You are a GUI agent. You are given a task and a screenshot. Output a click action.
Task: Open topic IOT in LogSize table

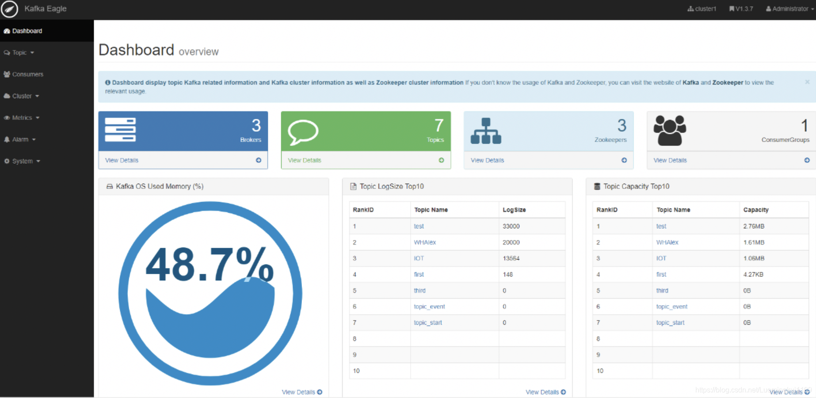(x=419, y=258)
